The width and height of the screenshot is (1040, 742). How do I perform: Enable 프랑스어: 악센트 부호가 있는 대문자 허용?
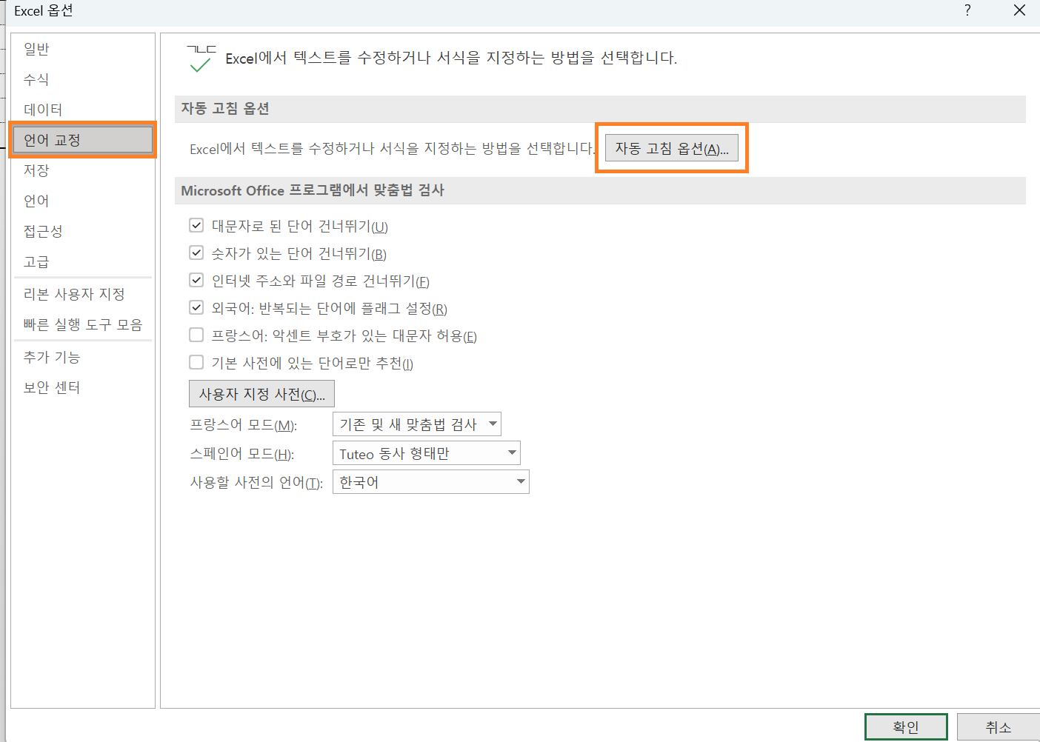(196, 335)
